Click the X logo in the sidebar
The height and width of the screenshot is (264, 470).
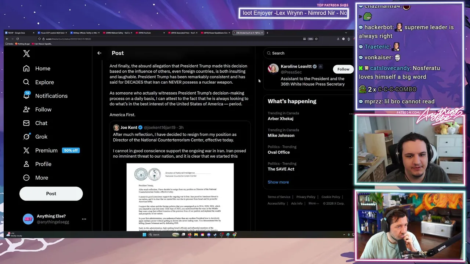click(26, 54)
